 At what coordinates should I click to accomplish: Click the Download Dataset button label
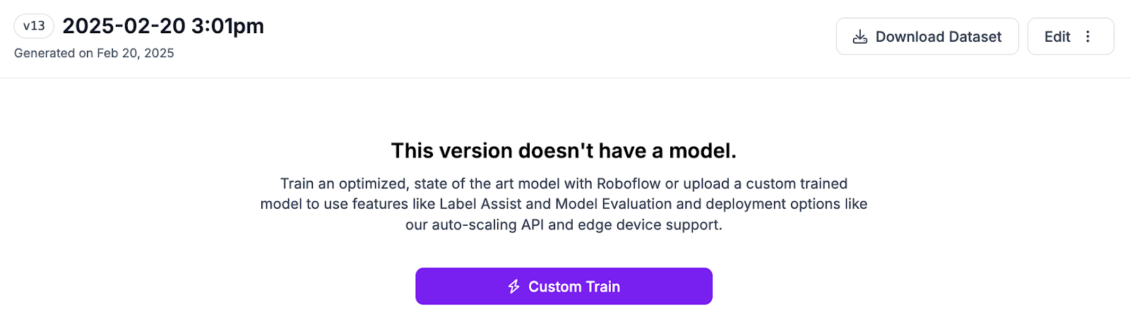[x=939, y=37]
